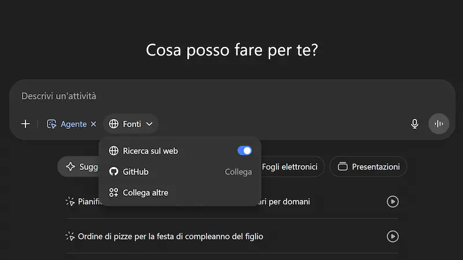Disable the Ricerca sul web toggle

pyautogui.click(x=244, y=151)
